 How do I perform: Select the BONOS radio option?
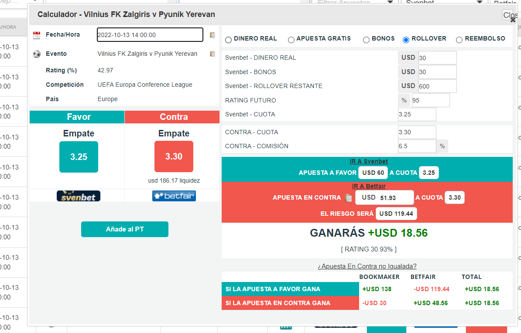(366, 40)
